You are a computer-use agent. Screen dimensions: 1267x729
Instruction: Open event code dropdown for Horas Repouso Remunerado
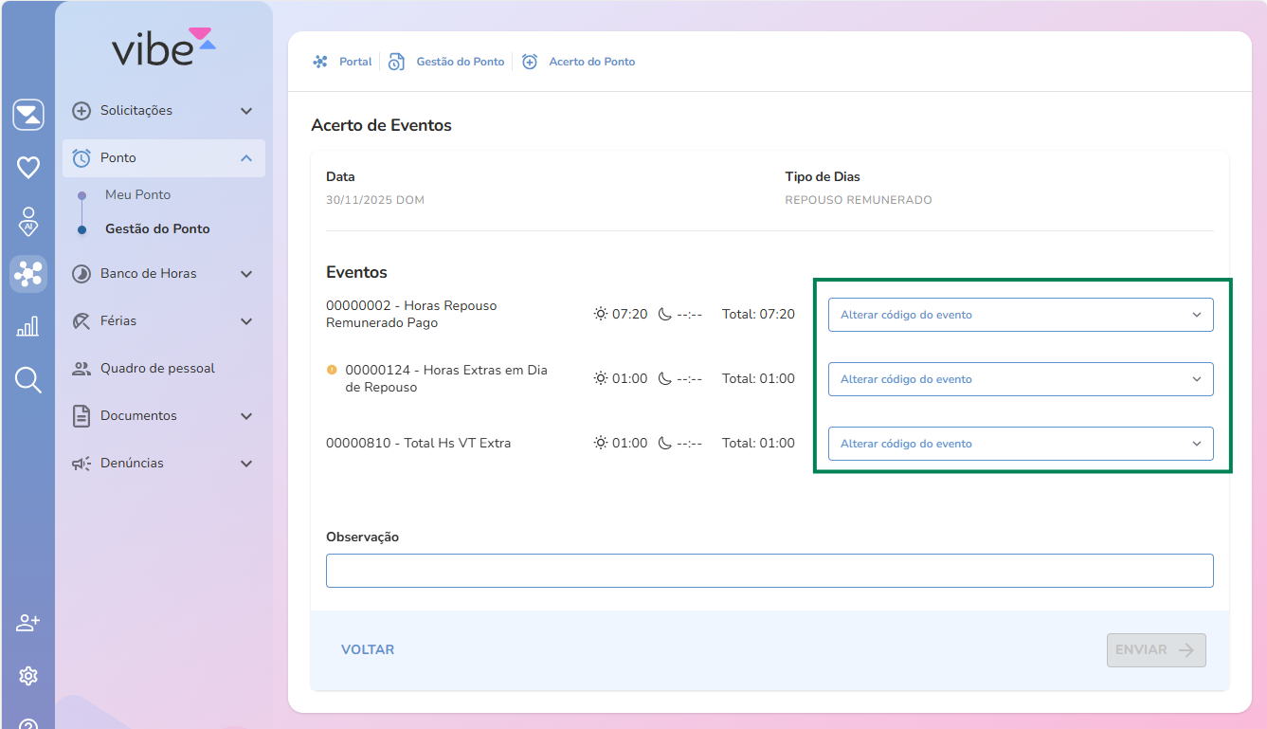coord(1020,315)
